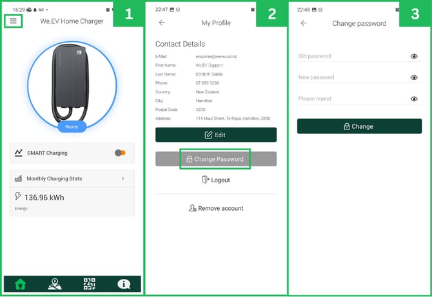The width and height of the screenshot is (432, 297).
Task: Click the lightning bolt energy icon
Action: [18, 196]
